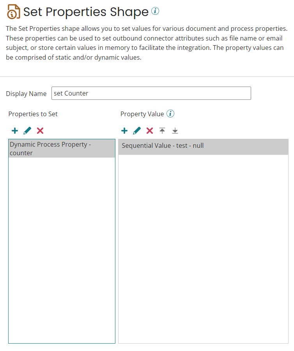Delete the selected property using the red X
The image size is (294, 351).
[x=40, y=131]
